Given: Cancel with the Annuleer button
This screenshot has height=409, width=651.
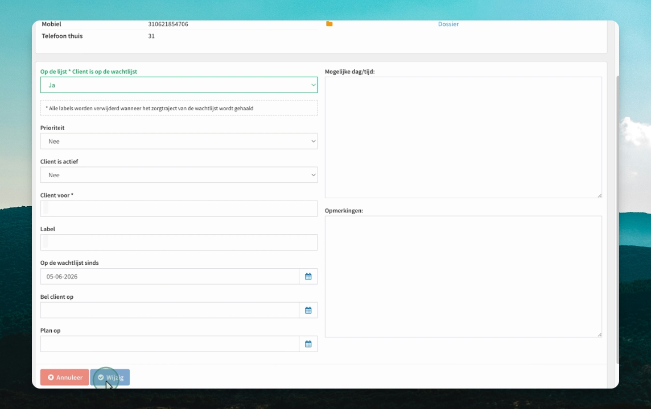Looking at the screenshot, I should [65, 378].
